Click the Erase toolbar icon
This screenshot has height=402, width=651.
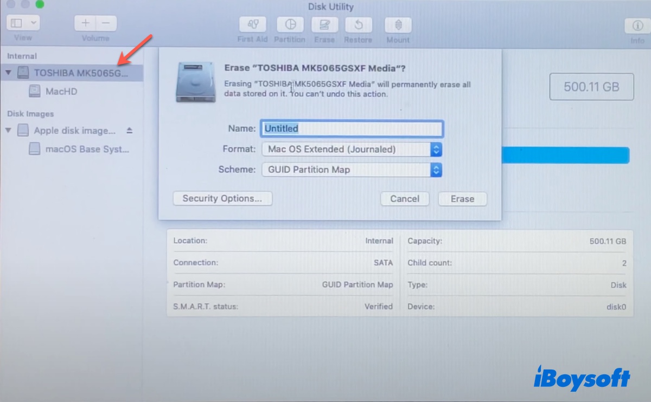tap(324, 25)
